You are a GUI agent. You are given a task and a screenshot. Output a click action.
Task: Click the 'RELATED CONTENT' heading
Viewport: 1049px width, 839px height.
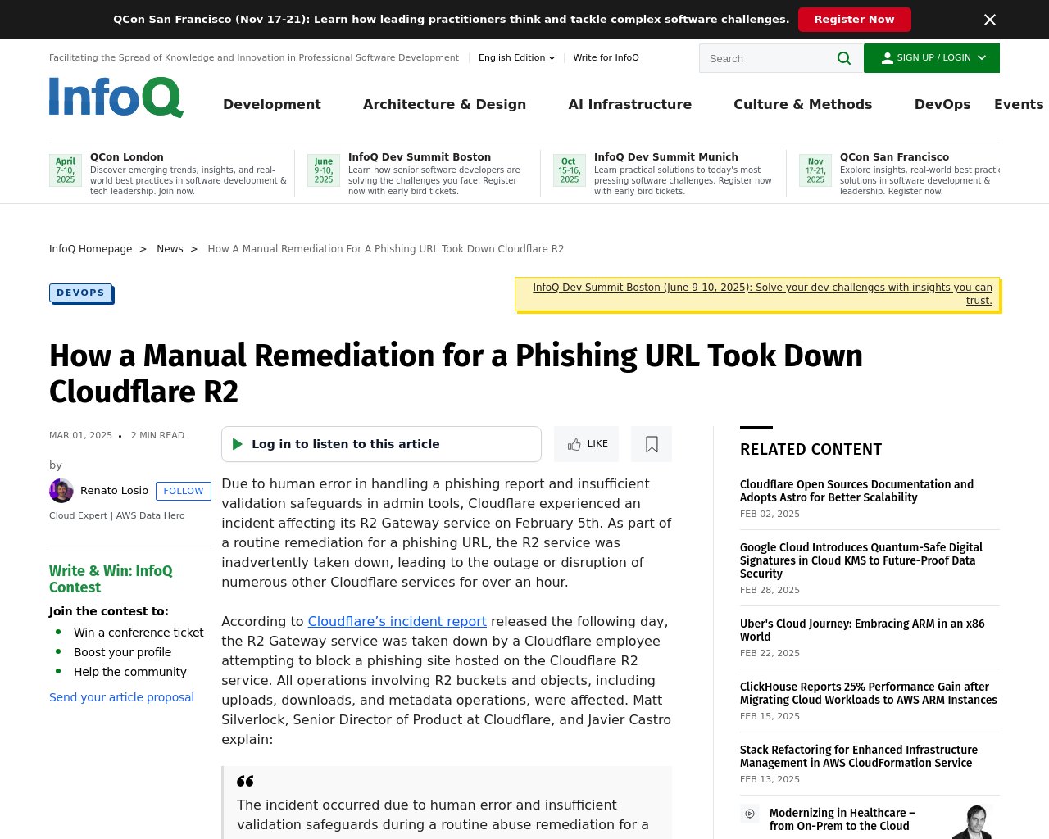pos(811,449)
